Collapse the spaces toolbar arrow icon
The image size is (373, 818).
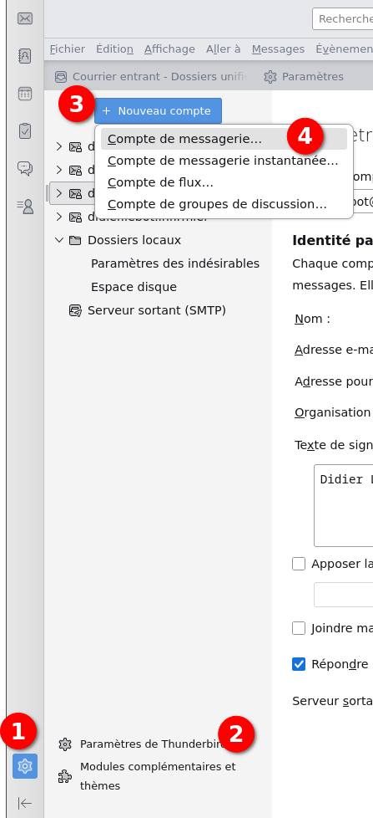25,803
